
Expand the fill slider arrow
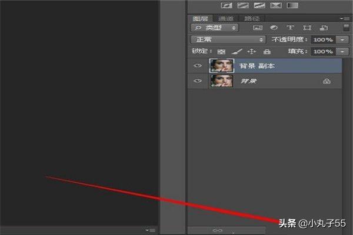[342, 52]
